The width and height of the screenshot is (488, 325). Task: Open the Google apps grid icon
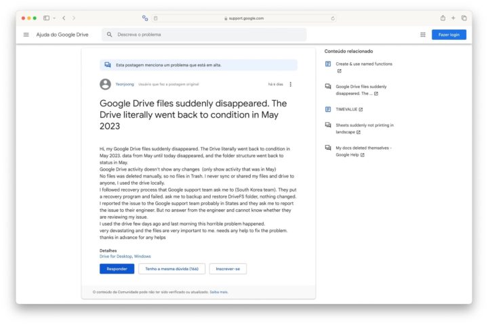pos(423,35)
